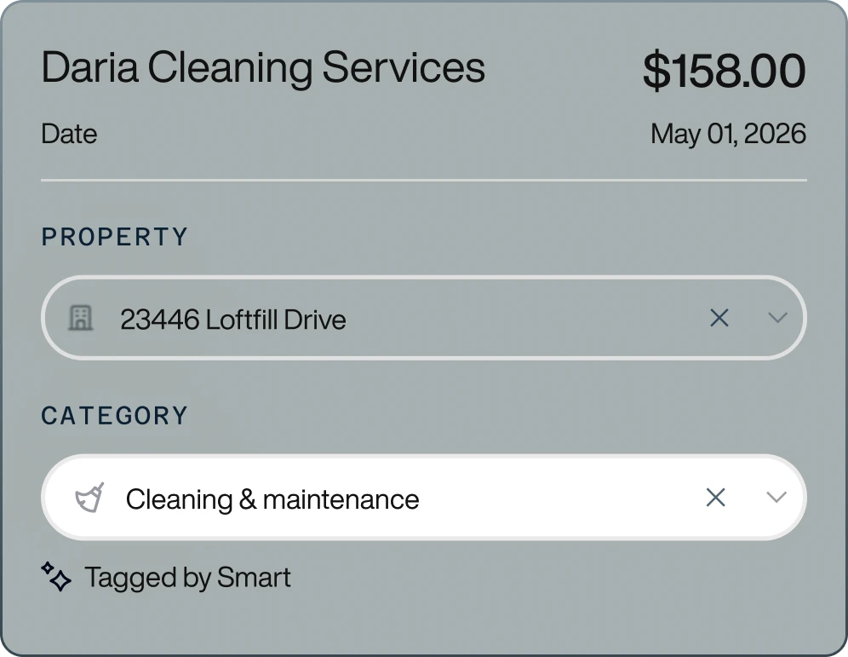Expand the category dropdown with the chevron
The height and width of the screenshot is (657, 848).
(775, 498)
